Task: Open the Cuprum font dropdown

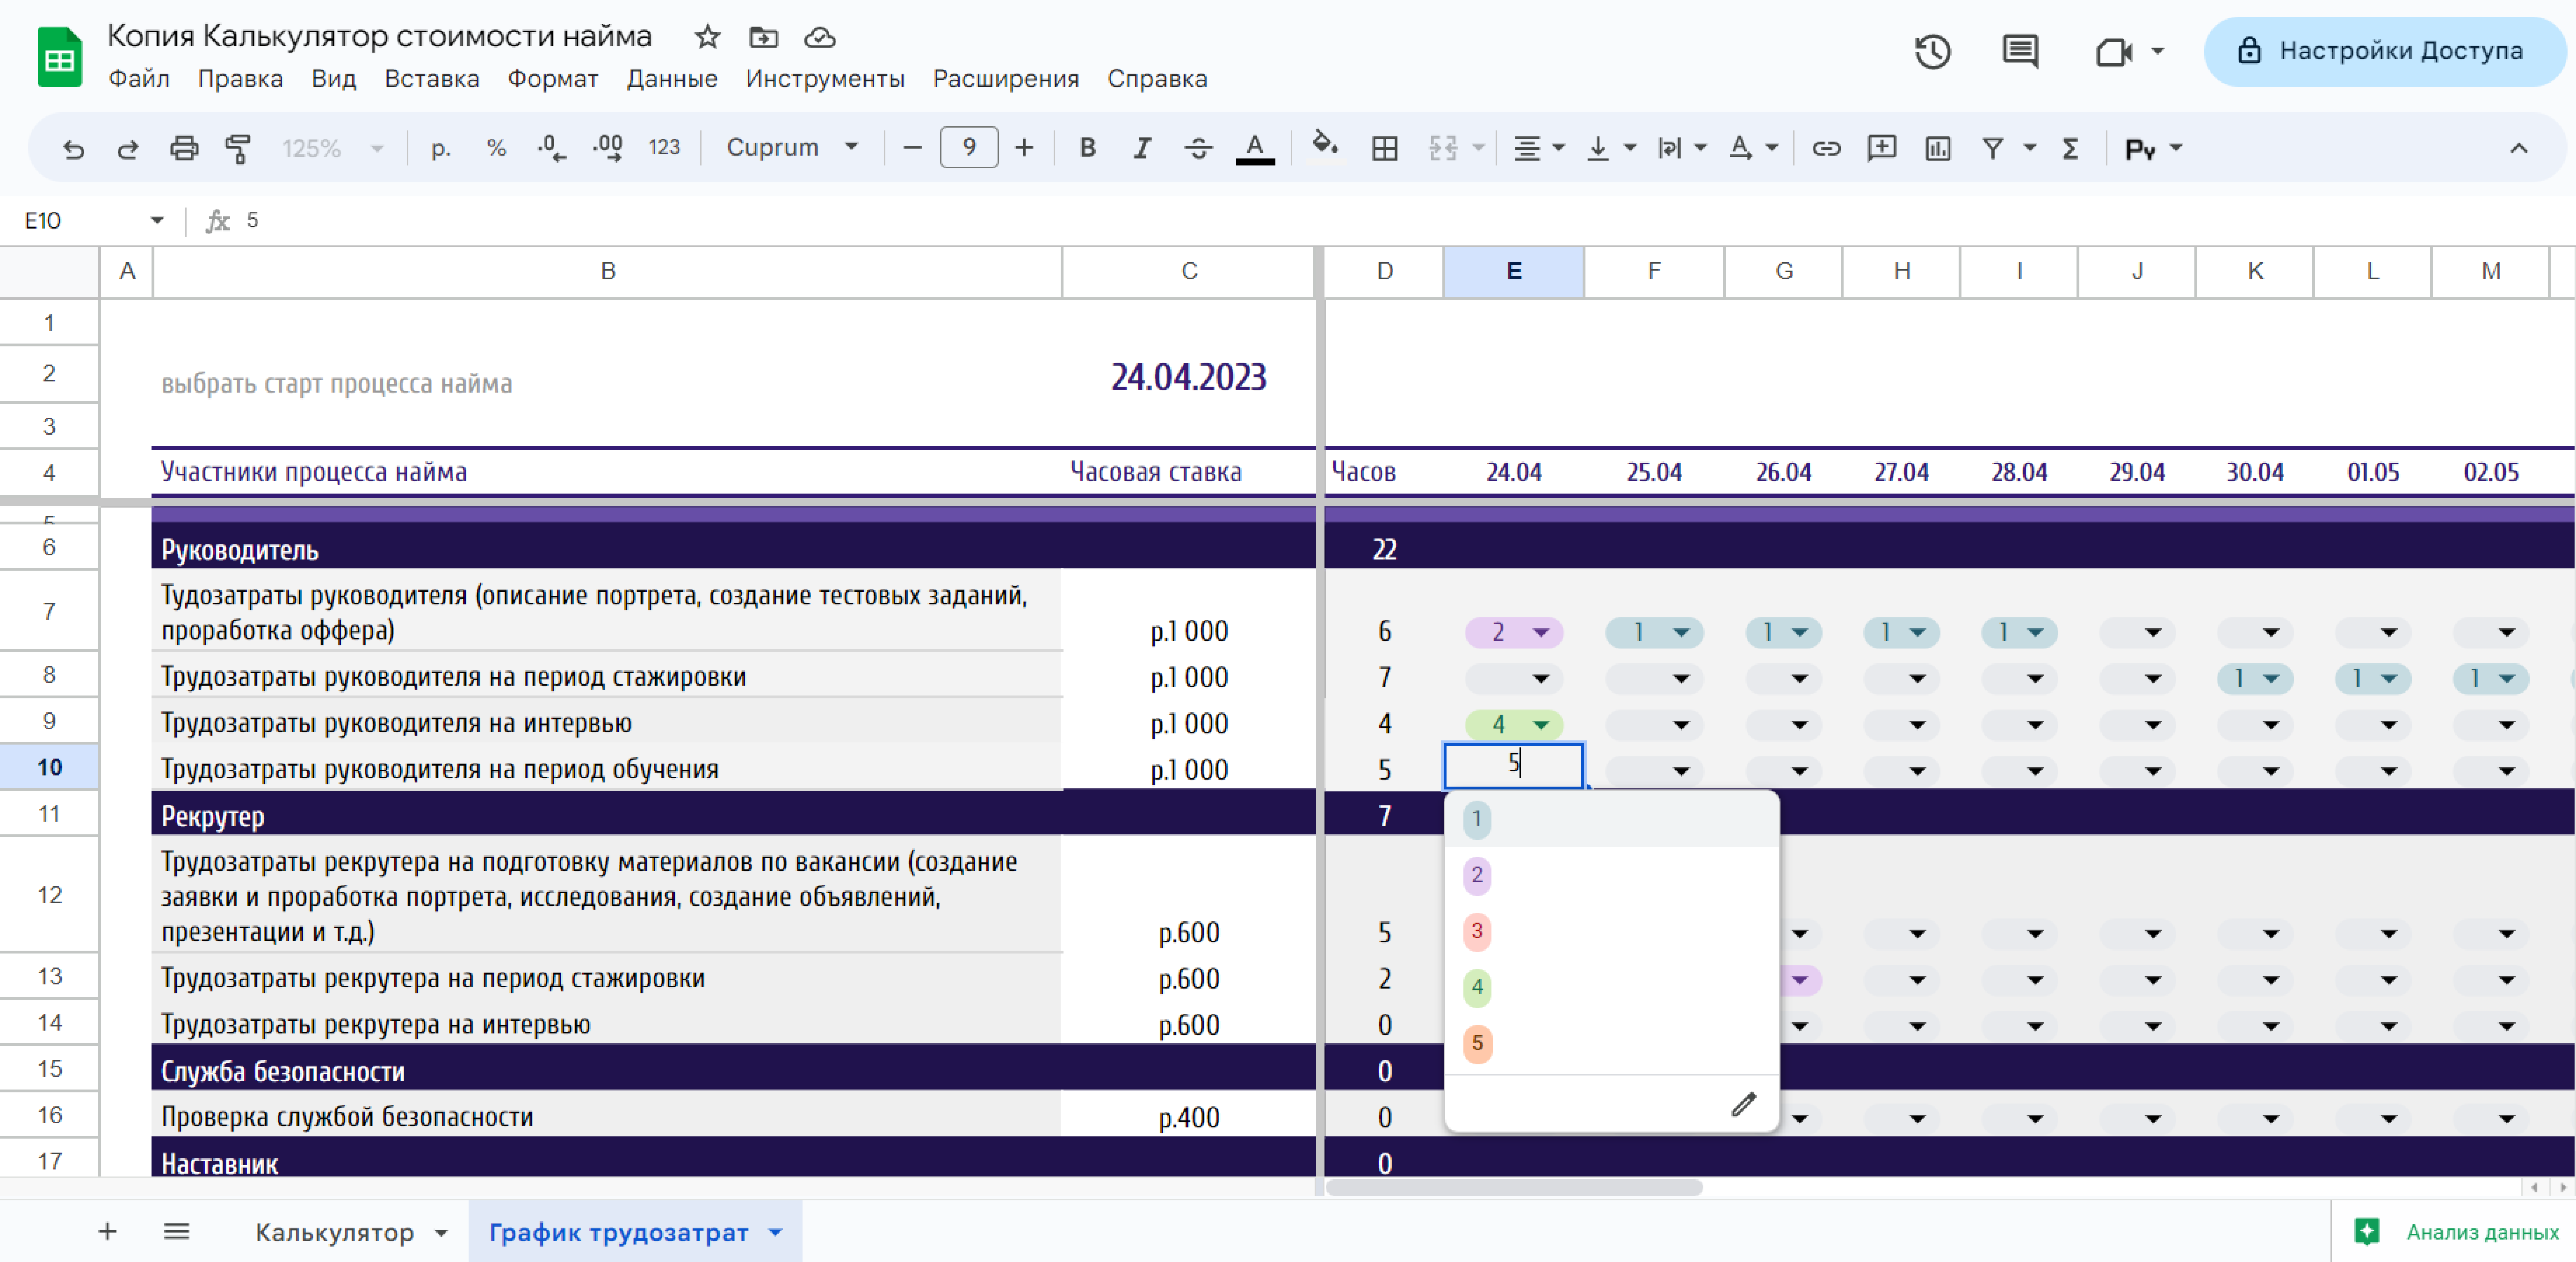Action: coord(791,148)
